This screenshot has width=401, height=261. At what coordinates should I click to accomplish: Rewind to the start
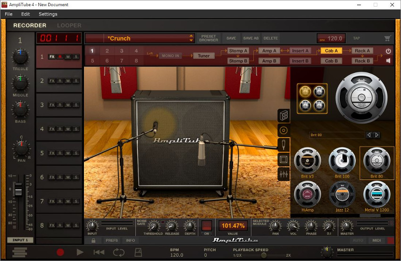coord(99,253)
